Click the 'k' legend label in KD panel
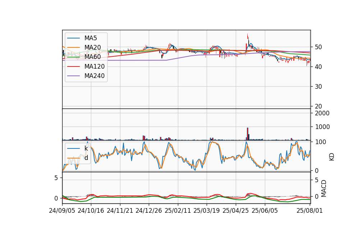The width and height of the screenshot is (345, 248). (86, 148)
